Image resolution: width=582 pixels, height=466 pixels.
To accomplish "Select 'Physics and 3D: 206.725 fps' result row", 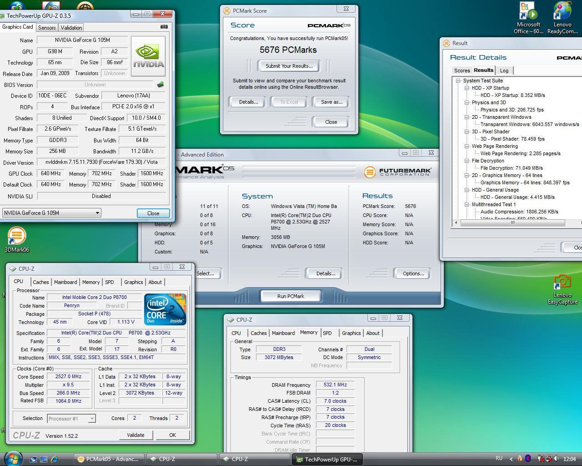I will 512,110.
